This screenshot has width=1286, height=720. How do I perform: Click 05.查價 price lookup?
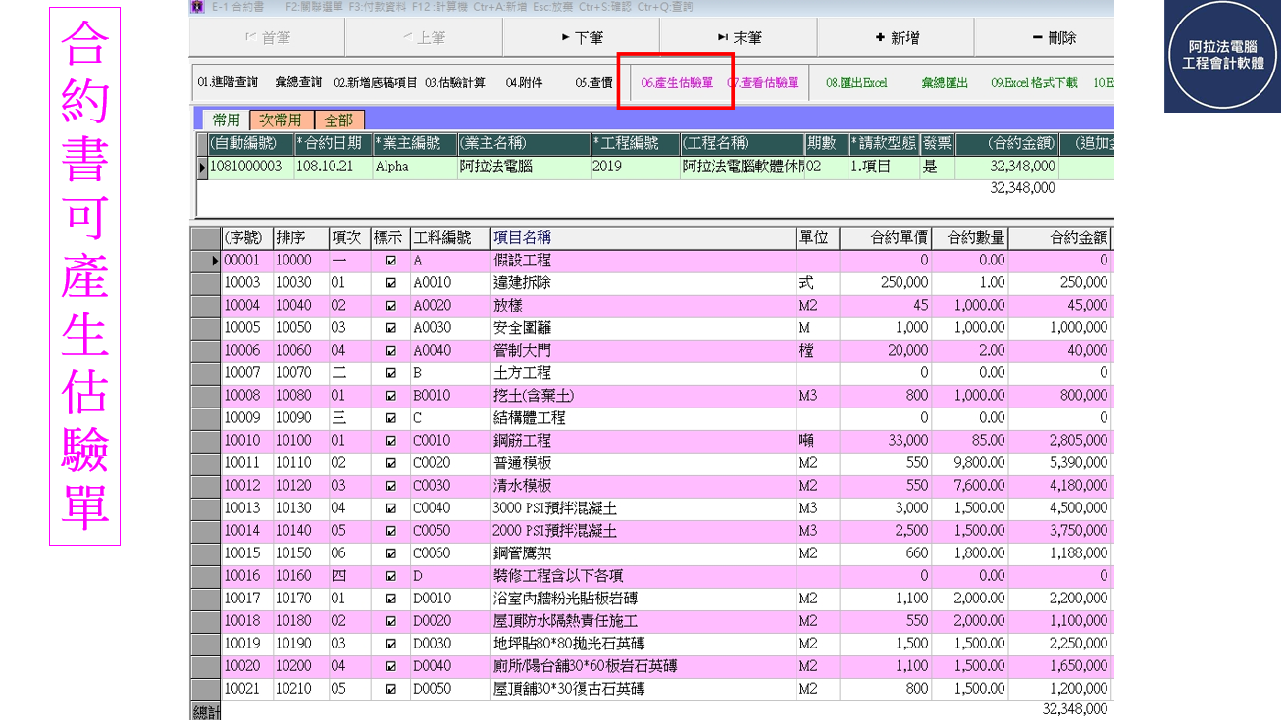tap(593, 83)
